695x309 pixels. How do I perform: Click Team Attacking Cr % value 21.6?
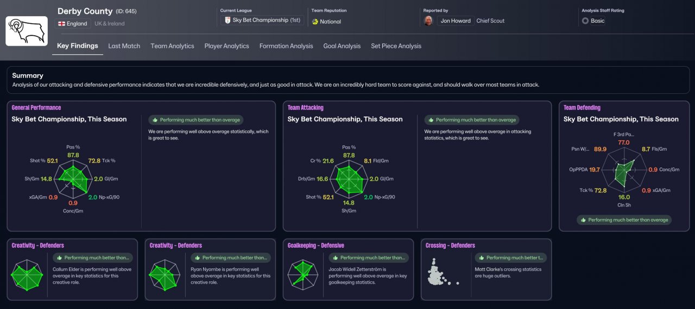coord(328,161)
